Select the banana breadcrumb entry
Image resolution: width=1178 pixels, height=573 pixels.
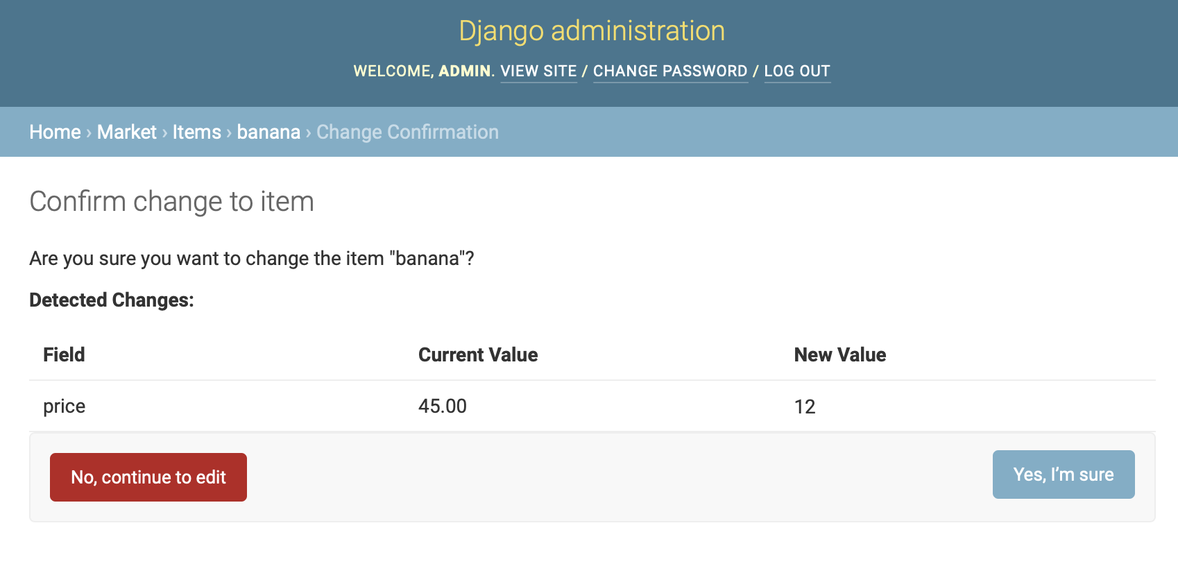coord(268,132)
